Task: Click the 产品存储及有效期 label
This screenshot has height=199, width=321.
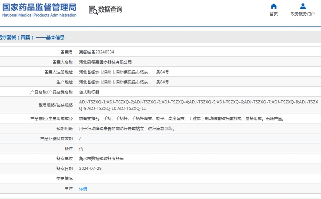Action: 56,139
